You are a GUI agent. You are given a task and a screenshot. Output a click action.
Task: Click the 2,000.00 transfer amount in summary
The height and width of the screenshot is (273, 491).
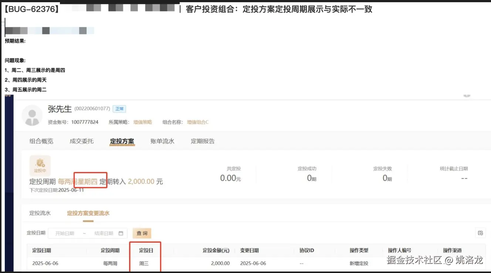pyautogui.click(x=141, y=182)
